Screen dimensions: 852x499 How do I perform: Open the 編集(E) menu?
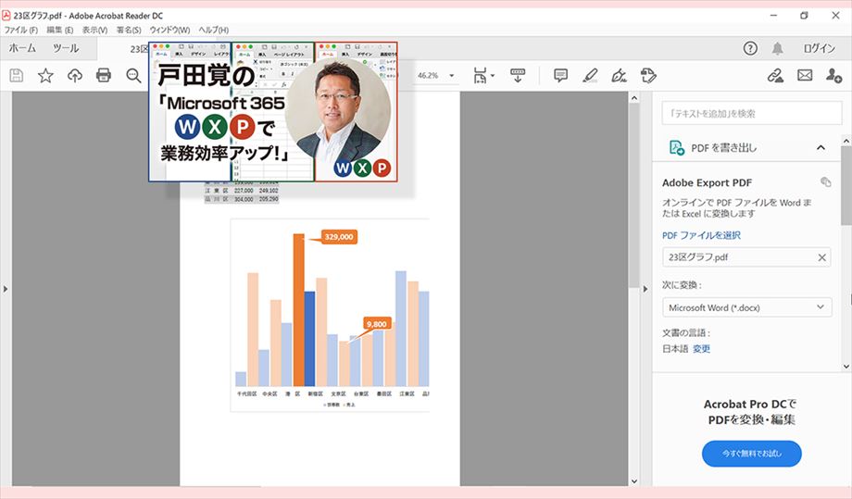pyautogui.click(x=60, y=30)
